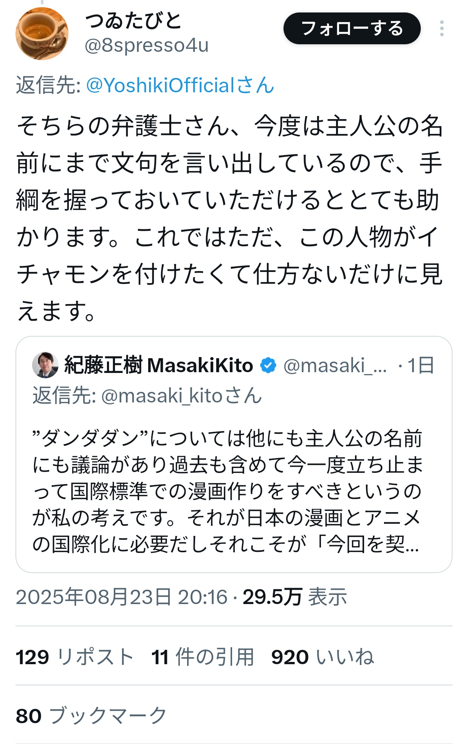Viewport: 468px width, 744px height.
Task: Open display name つゐたびと profile
Action: 133,20
